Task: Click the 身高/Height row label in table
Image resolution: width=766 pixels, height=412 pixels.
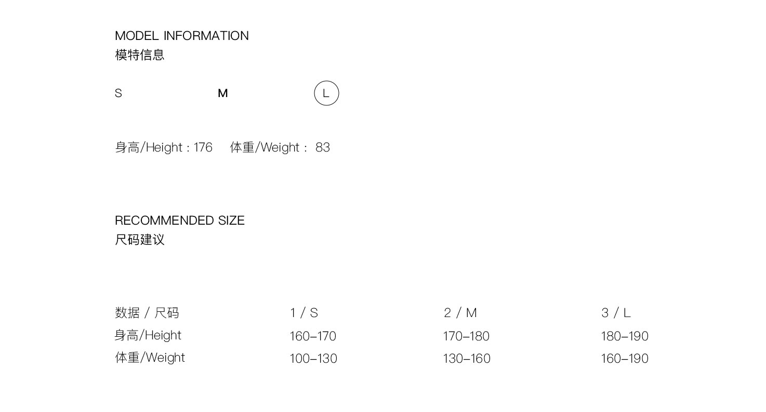Action: click(148, 336)
